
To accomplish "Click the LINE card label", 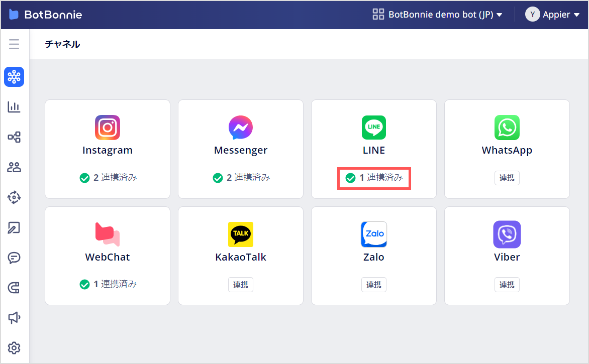I will [x=374, y=151].
